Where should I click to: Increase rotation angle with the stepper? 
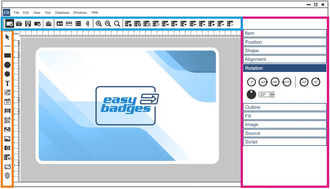coord(272,93)
